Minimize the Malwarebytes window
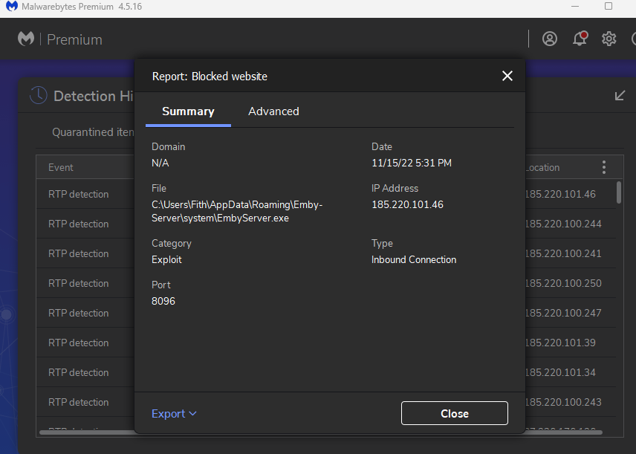Viewport: 636px width, 454px height. 575,6
